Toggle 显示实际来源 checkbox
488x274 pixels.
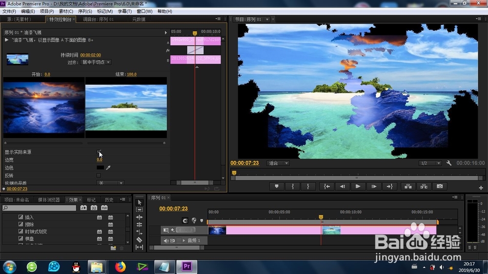(x=99, y=152)
